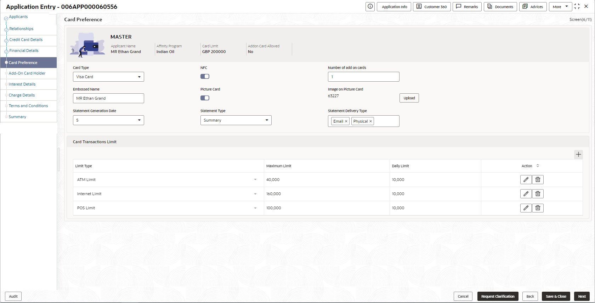
Task: Click the Limit Type column header
Action: click(84, 166)
